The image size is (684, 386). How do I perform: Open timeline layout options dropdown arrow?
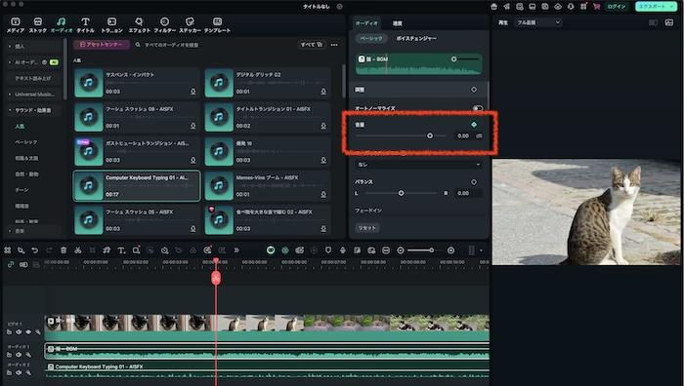point(481,251)
